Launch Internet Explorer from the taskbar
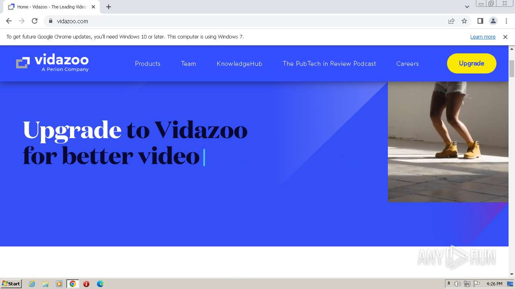Screen dimensions: 515x289 click(32, 284)
